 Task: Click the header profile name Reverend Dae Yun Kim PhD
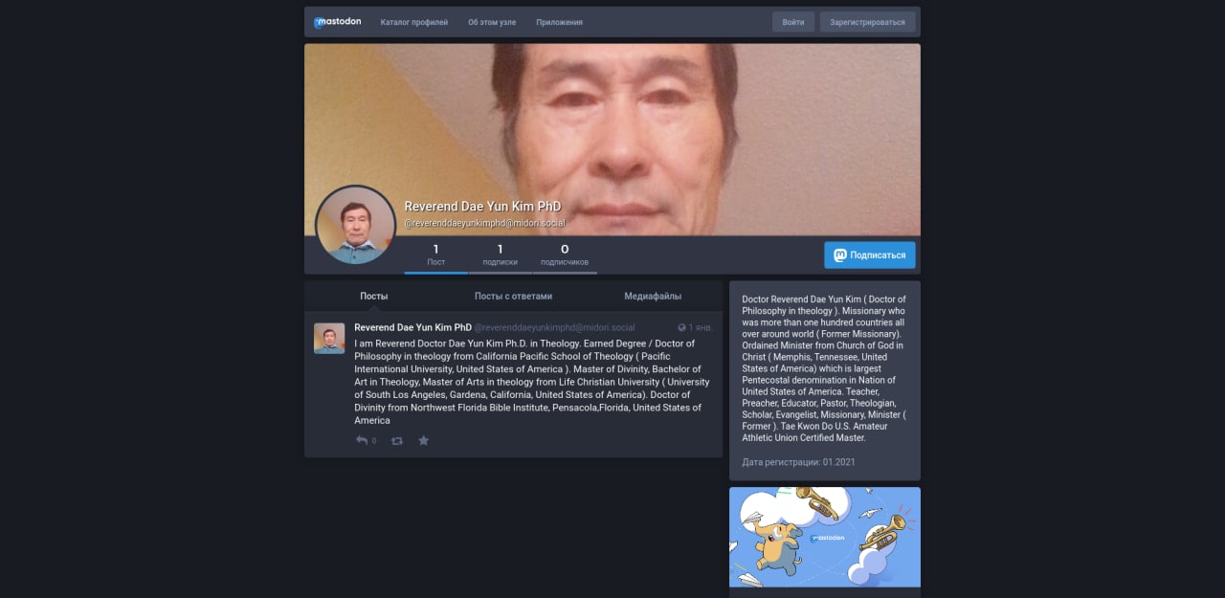(482, 207)
